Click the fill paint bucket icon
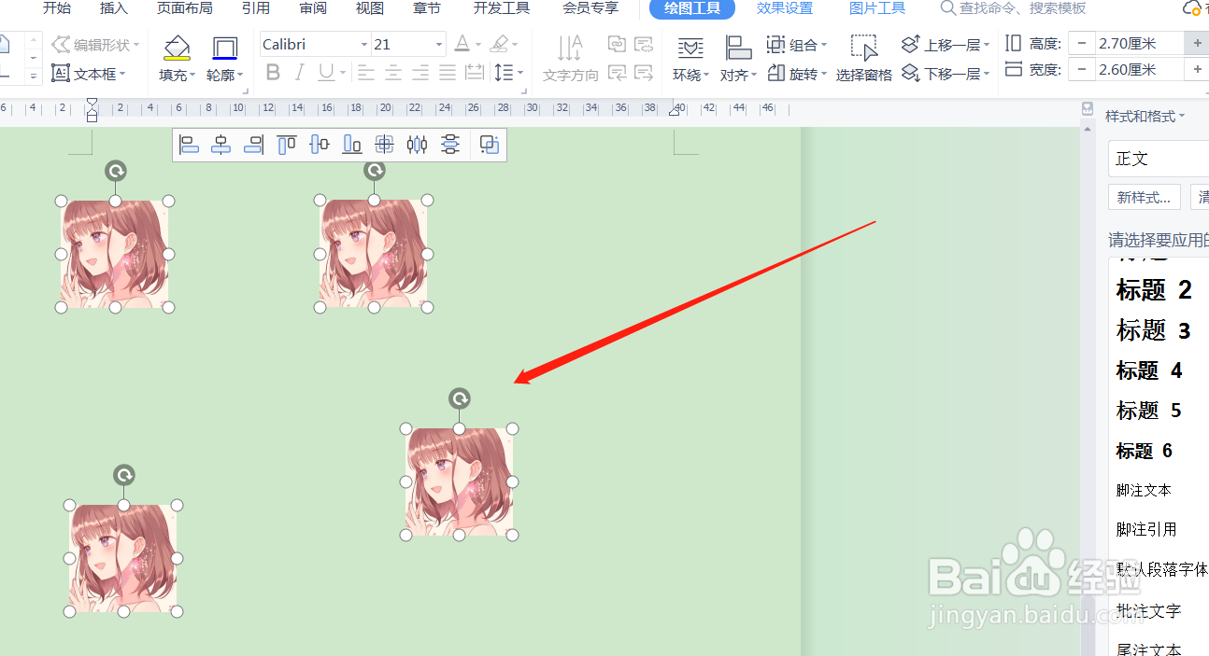This screenshot has width=1209, height=656. [x=176, y=49]
